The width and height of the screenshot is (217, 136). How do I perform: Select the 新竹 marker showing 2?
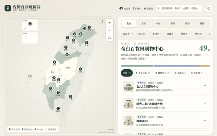[67, 38]
